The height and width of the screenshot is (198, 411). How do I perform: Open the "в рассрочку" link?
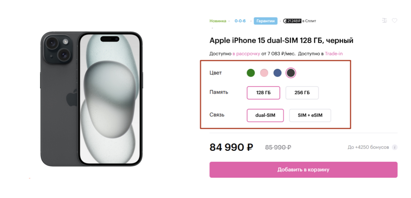pos(246,54)
